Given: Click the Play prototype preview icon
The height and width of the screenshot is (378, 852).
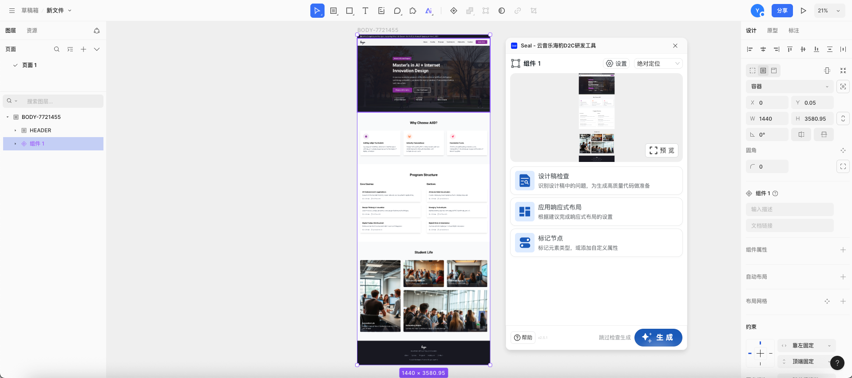Looking at the screenshot, I should [x=803, y=11].
